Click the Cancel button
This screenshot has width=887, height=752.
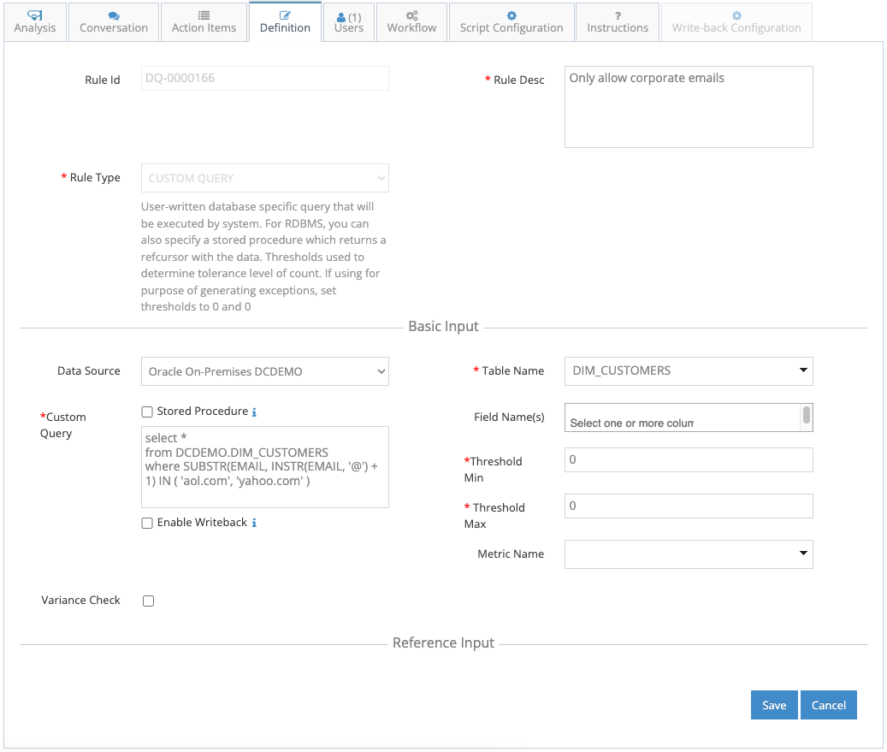pos(828,705)
